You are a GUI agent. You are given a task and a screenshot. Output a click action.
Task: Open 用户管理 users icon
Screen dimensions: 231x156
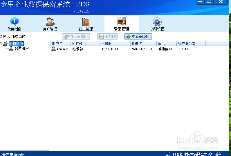click(x=50, y=22)
